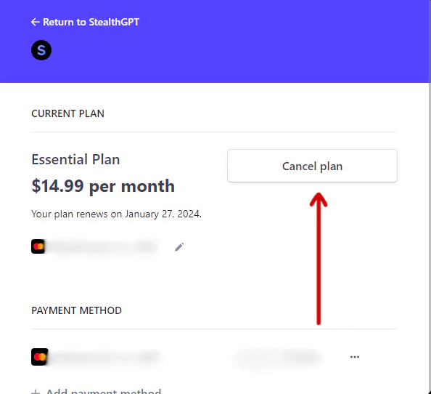Screen dimensions: 431x394
Task: Open the Return to StealthGPT link
Action: [85, 22]
